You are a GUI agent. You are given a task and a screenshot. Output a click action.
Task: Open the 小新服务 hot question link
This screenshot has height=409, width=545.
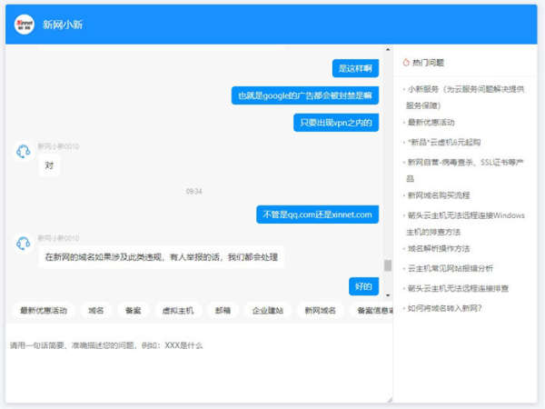point(465,89)
